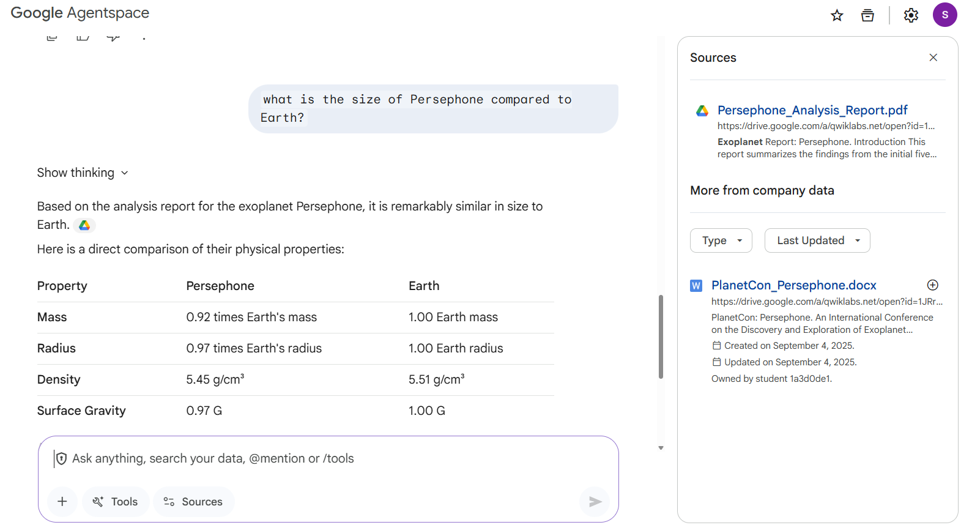This screenshot has height=525, width=961.
Task: Click the PDF source drive.google.com URL
Action: click(x=826, y=126)
